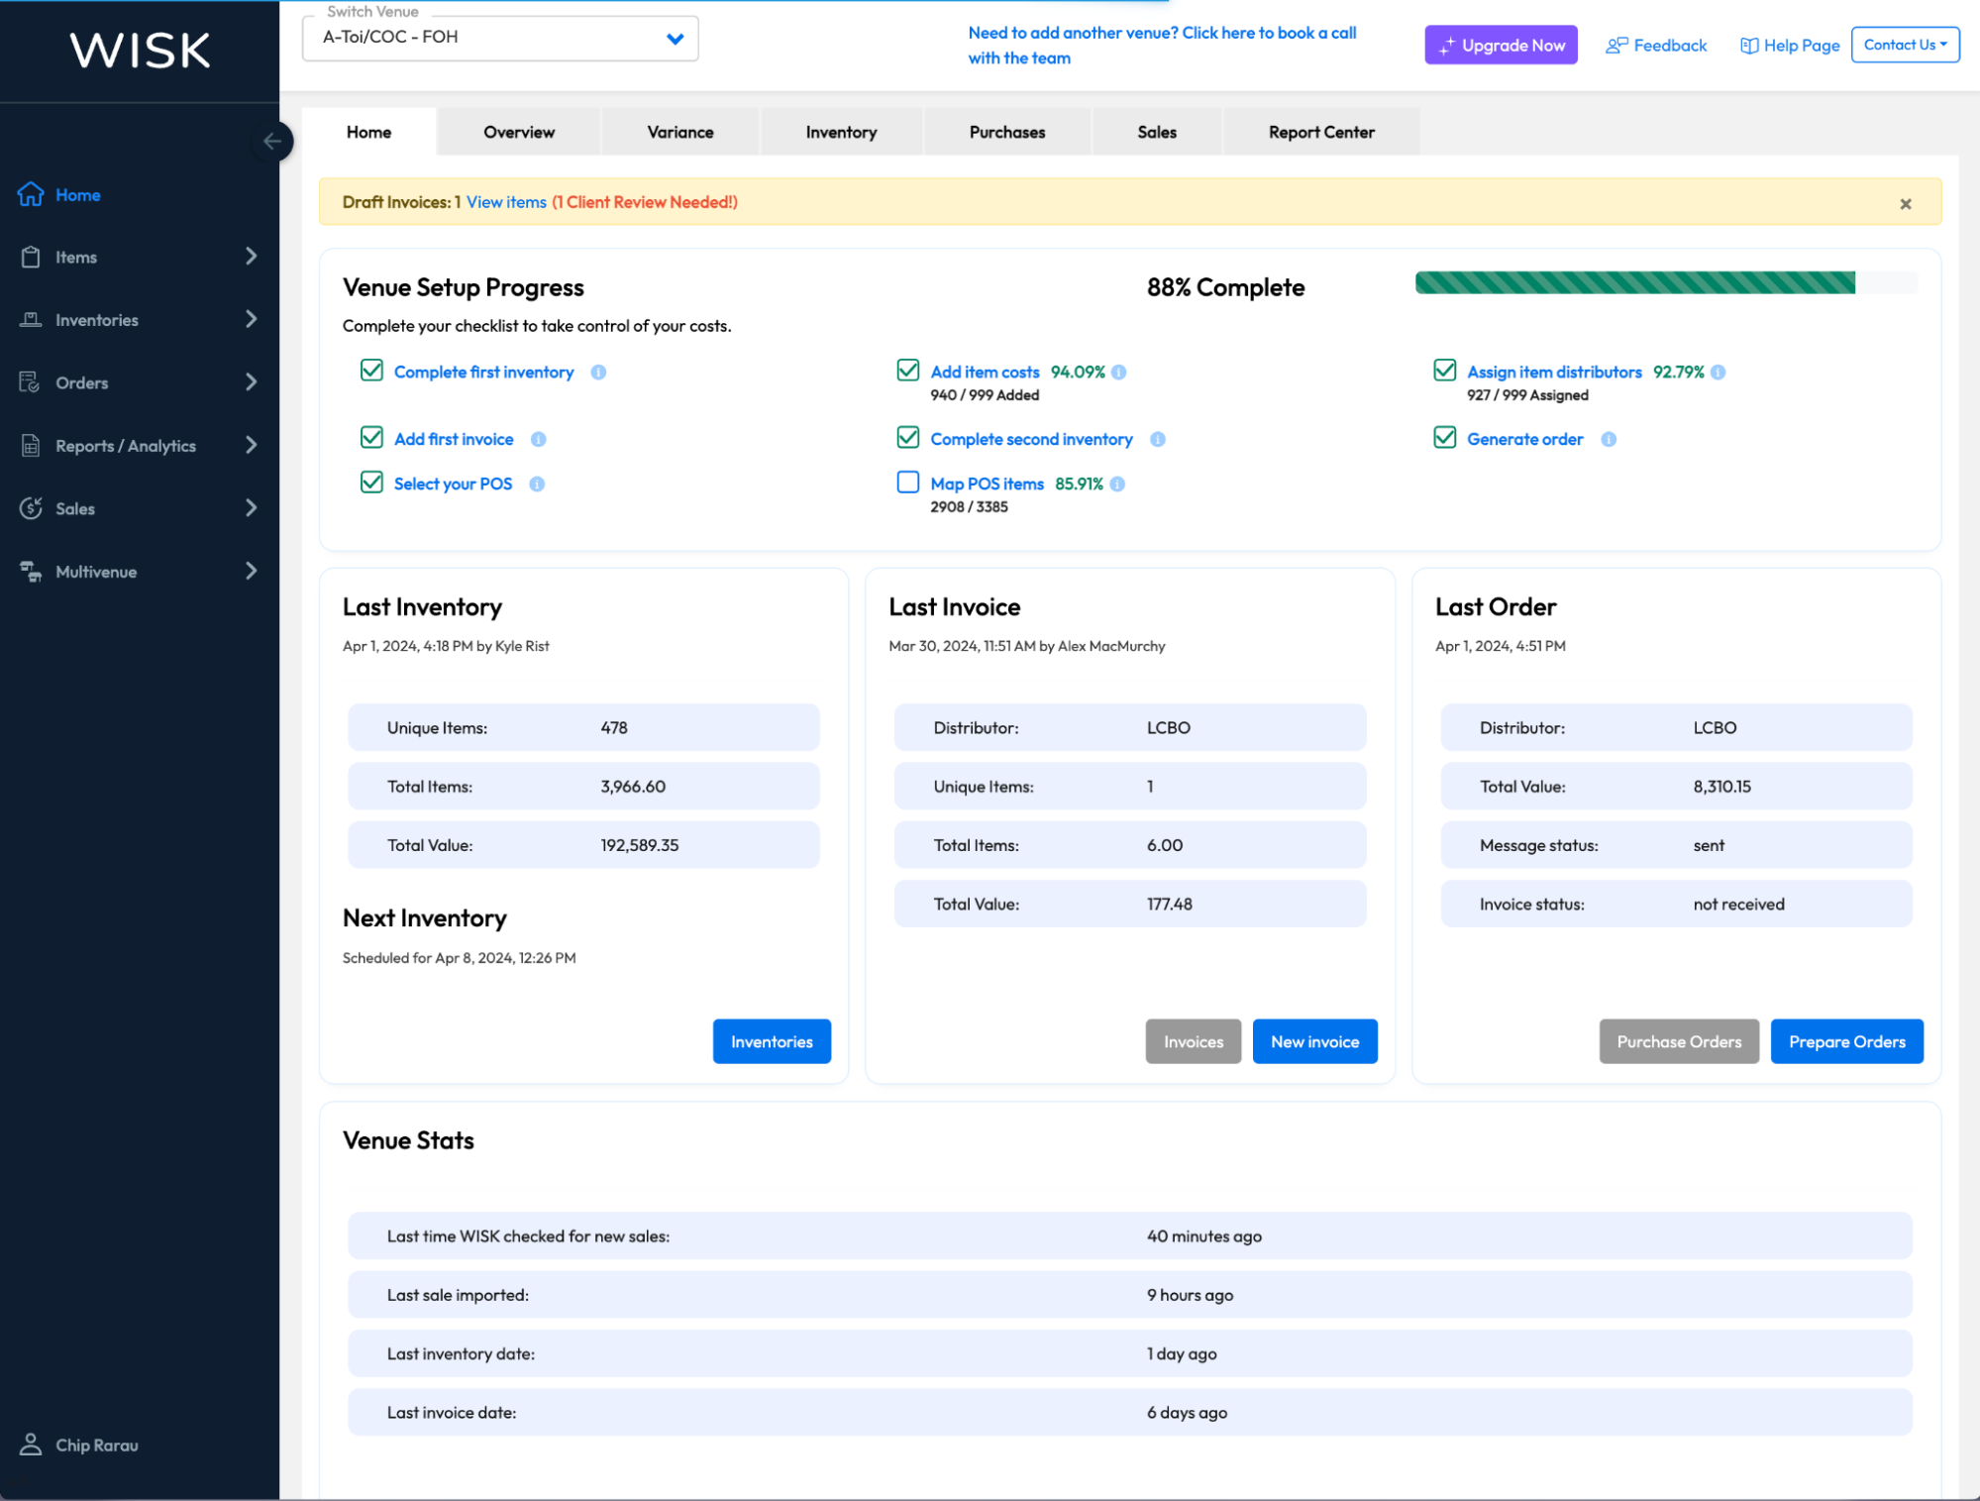This screenshot has height=1501, width=1980.
Task: Check the Map POS items checkbox
Action: tap(908, 482)
